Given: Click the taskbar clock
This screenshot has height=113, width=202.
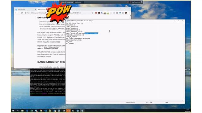Looking at the screenshot, I should pos(187,110).
